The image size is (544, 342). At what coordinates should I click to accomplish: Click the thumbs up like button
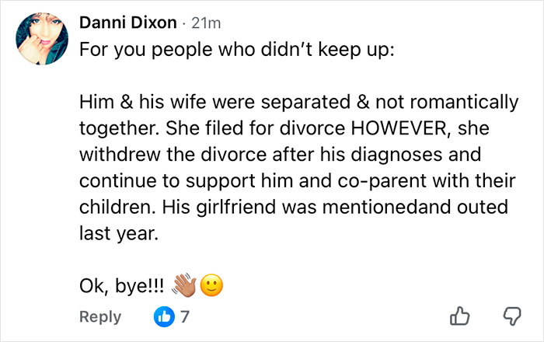coord(461,316)
